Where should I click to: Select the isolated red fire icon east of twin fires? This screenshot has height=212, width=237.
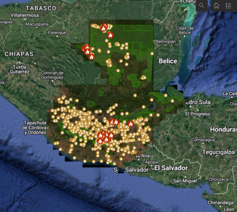coord(130,124)
